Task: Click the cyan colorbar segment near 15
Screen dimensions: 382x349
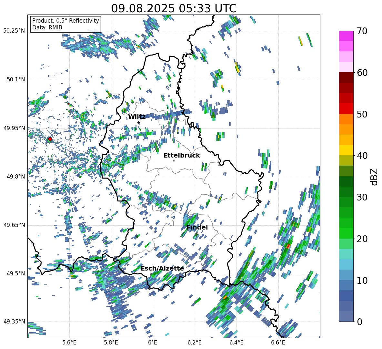Action: pos(346,254)
